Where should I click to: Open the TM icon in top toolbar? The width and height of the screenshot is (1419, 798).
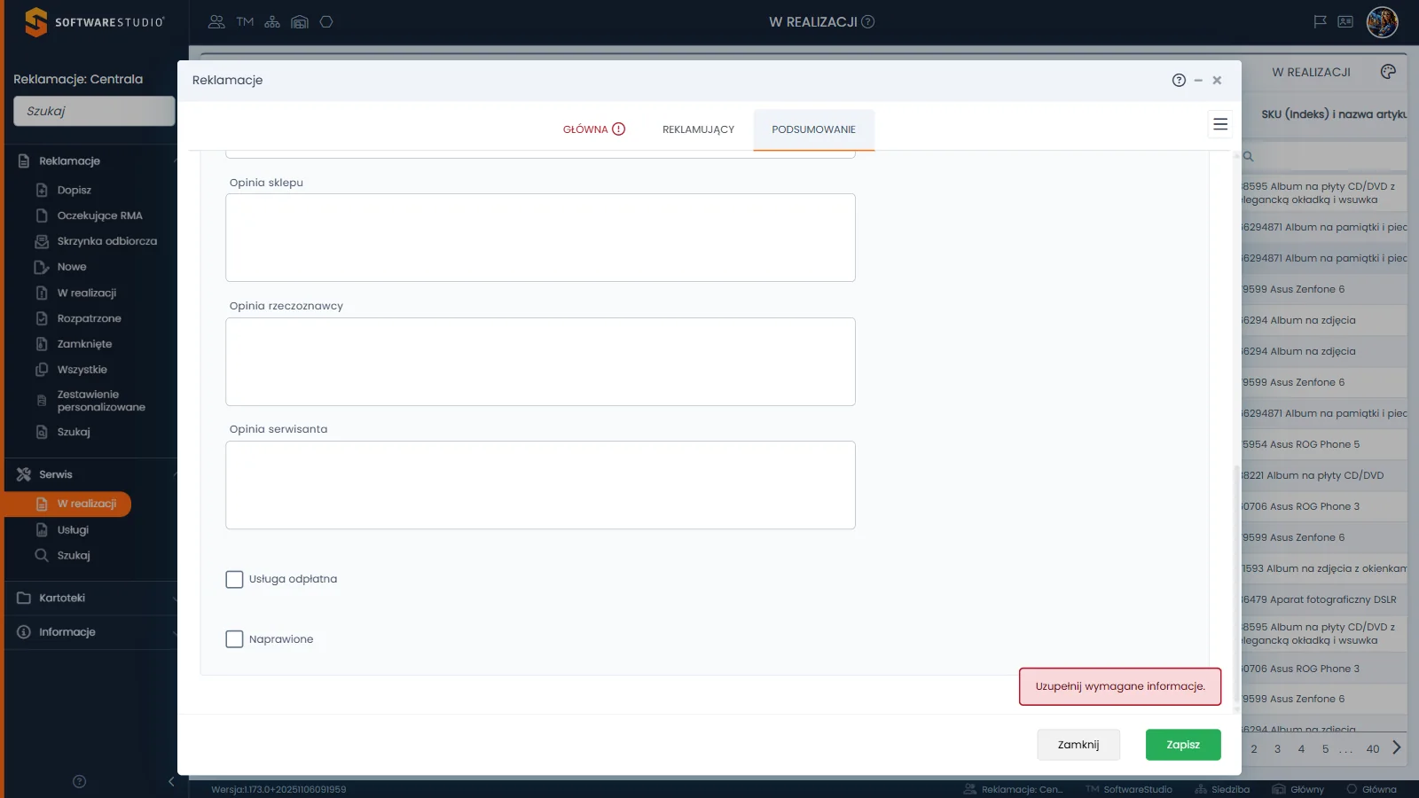(x=245, y=22)
